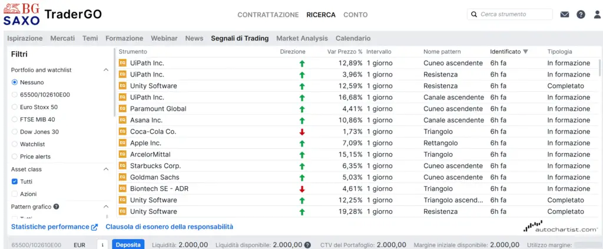
Task: Click the red down arrow for Coca-Cola Co.
Action: coord(302,132)
